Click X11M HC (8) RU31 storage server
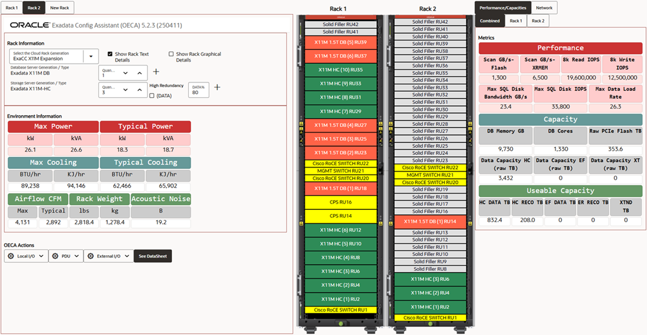 [x=340, y=98]
